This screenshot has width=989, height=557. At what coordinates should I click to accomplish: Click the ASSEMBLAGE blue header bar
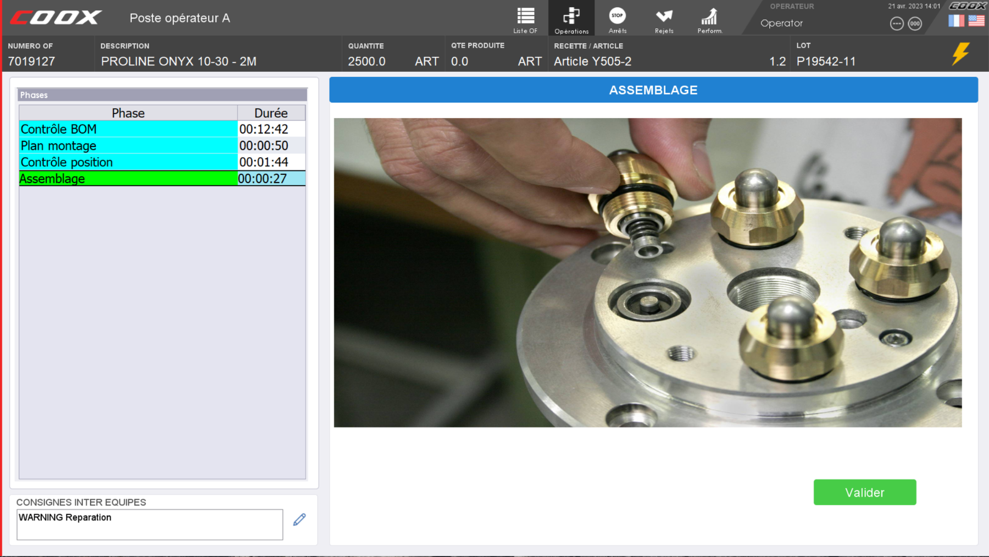pos(653,90)
